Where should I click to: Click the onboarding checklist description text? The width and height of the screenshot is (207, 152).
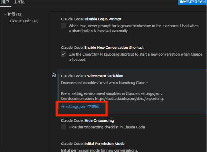[x=107, y=127]
